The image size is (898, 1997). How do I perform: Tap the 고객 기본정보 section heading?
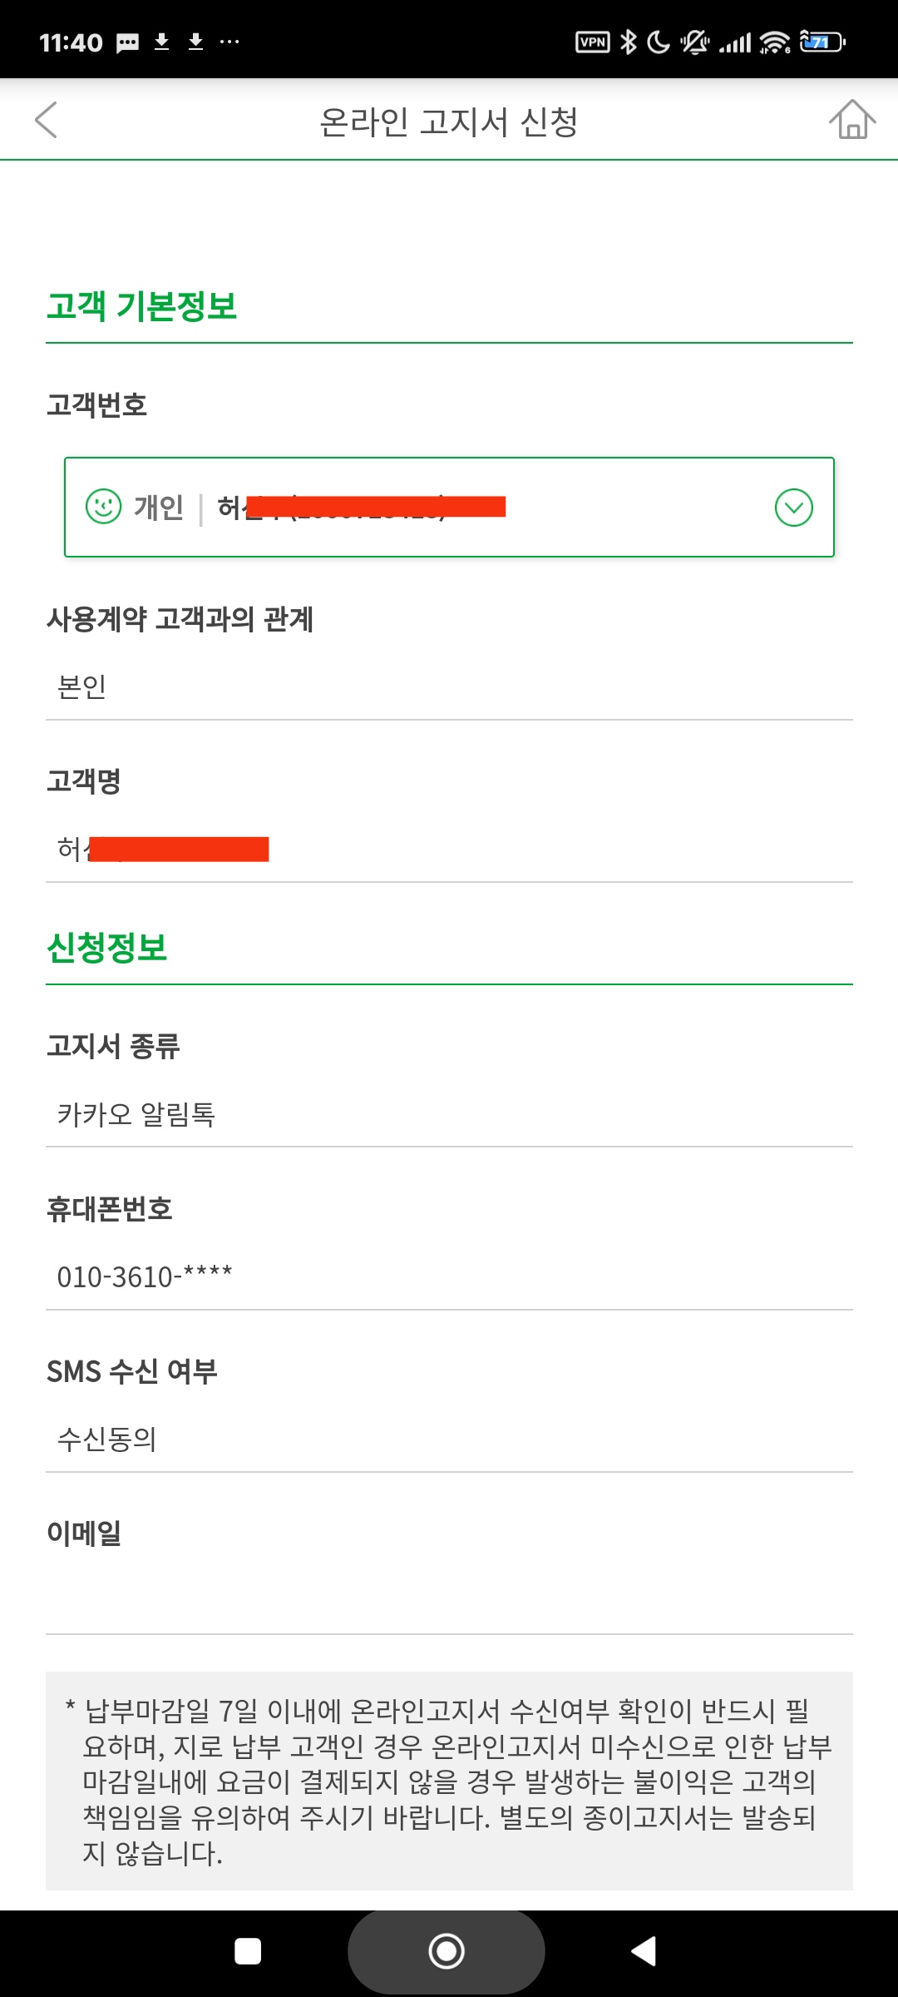(x=142, y=306)
